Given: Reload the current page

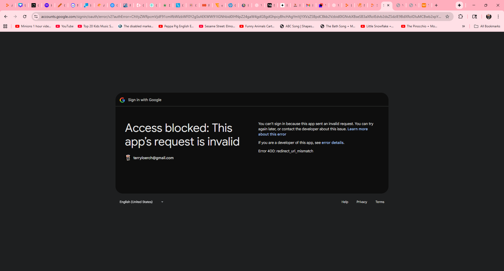Looking at the screenshot, I should [25, 17].
